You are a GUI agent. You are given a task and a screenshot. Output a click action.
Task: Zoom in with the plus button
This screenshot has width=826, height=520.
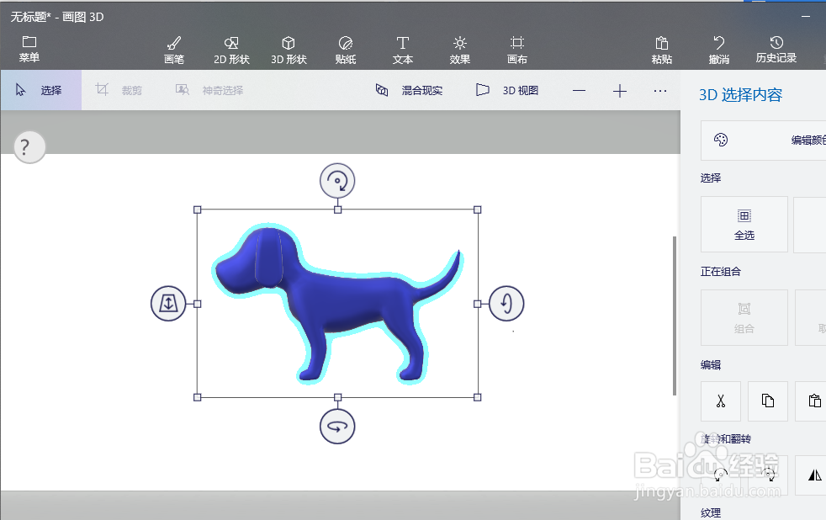619,91
